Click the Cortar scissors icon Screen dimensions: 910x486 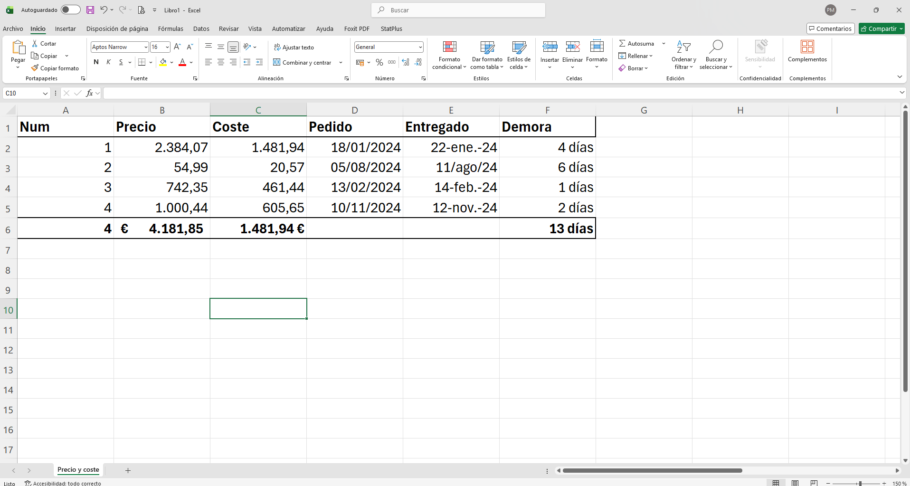pyautogui.click(x=35, y=43)
